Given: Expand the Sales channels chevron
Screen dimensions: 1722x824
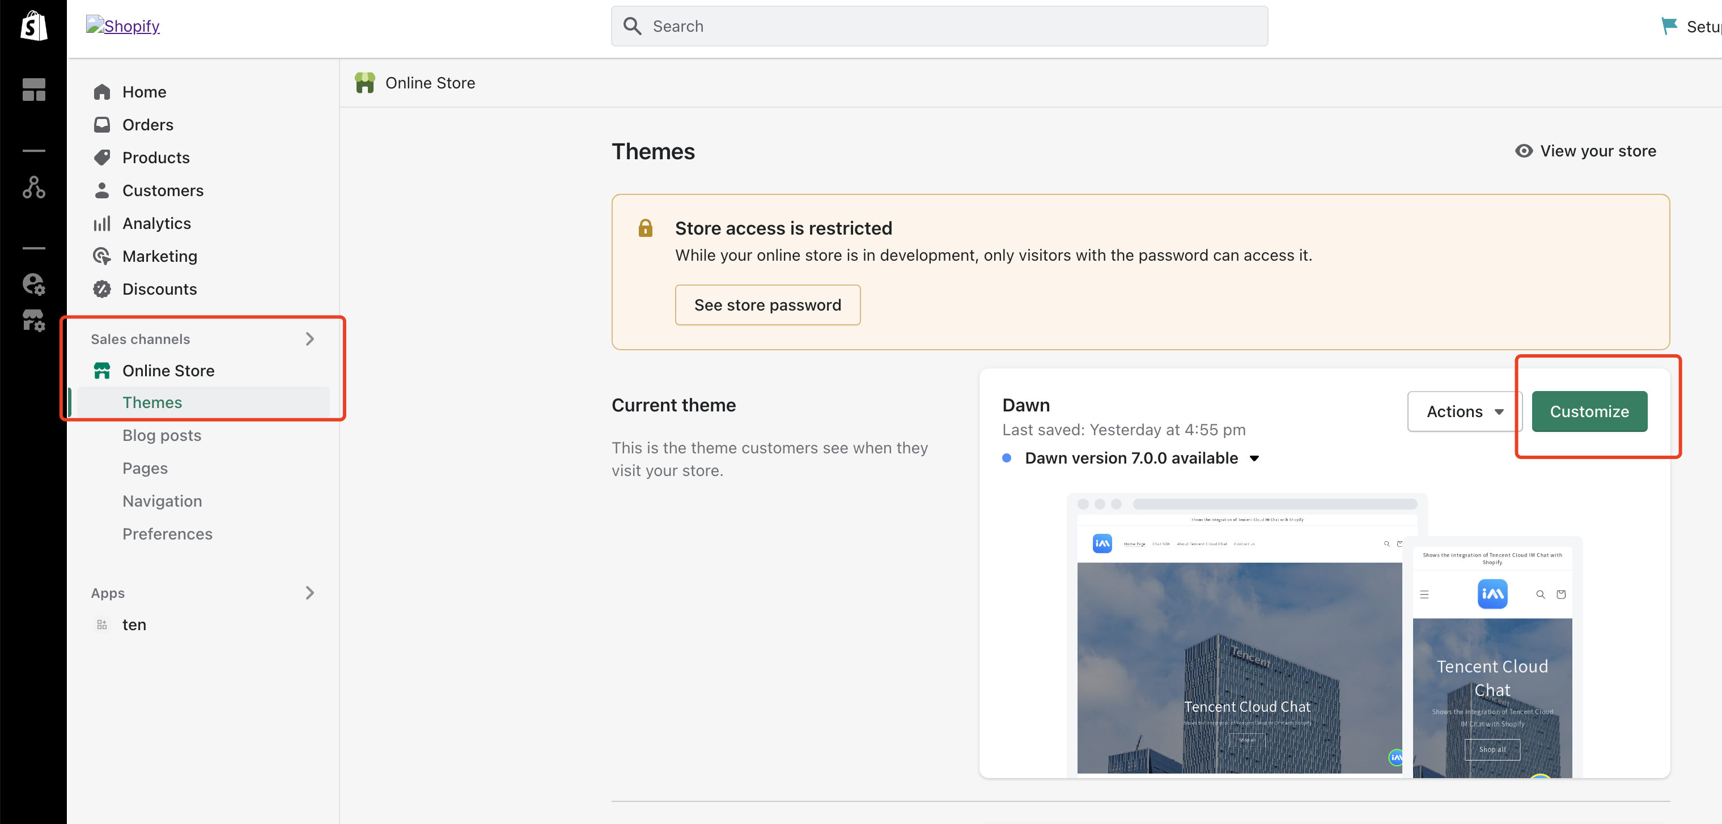Looking at the screenshot, I should [x=309, y=339].
